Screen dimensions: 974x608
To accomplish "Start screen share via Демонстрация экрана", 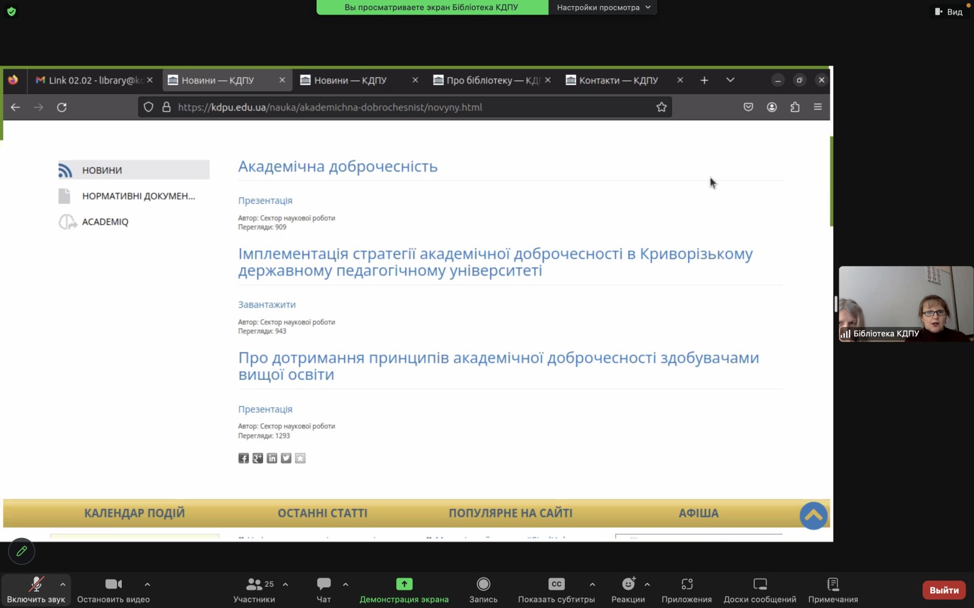I will [x=404, y=590].
